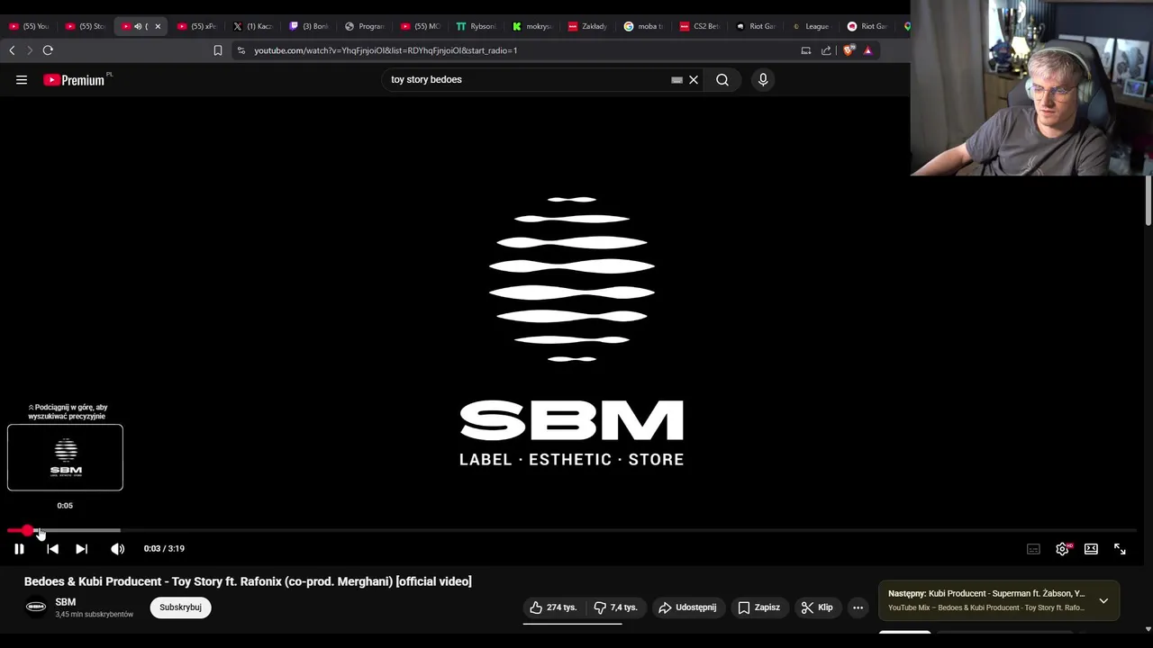The image size is (1153, 648).
Task: Skip to previous video in playlist
Action: [52, 549]
